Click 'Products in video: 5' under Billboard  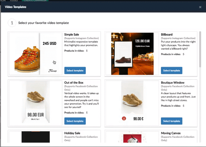(172, 54)
